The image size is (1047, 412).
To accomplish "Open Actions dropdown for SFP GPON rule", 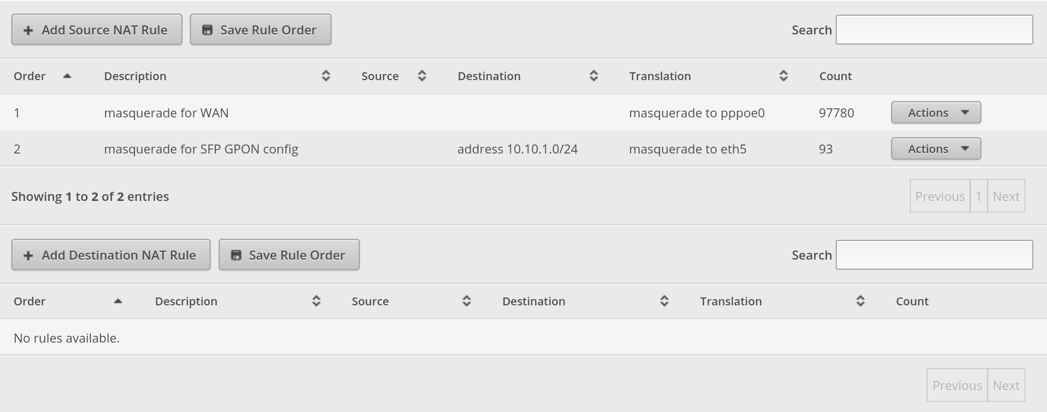I will click(x=936, y=149).
